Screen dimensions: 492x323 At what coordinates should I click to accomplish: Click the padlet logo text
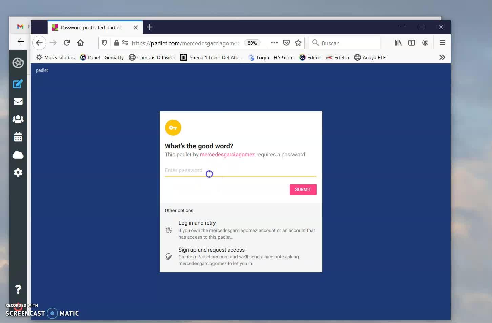pyautogui.click(x=42, y=70)
